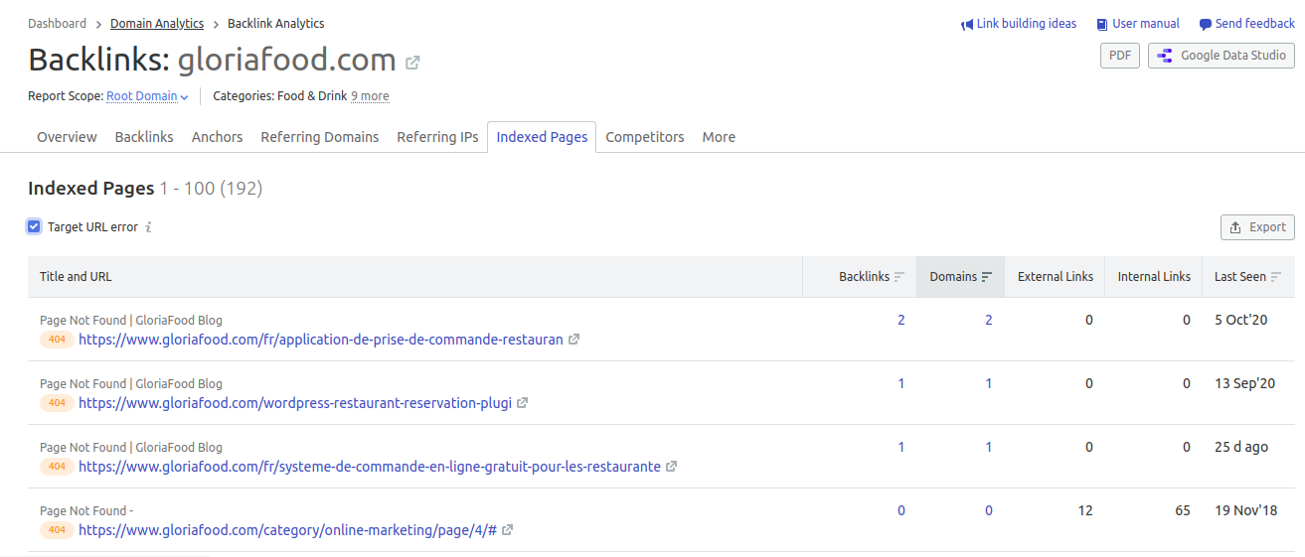Switch to the Referring Domains tab
The width and height of the screenshot is (1305, 557).
coord(320,137)
